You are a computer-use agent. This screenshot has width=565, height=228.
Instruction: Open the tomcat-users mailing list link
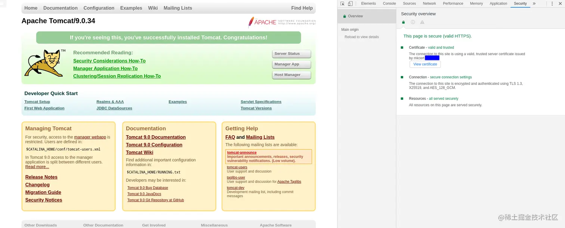coord(237,168)
